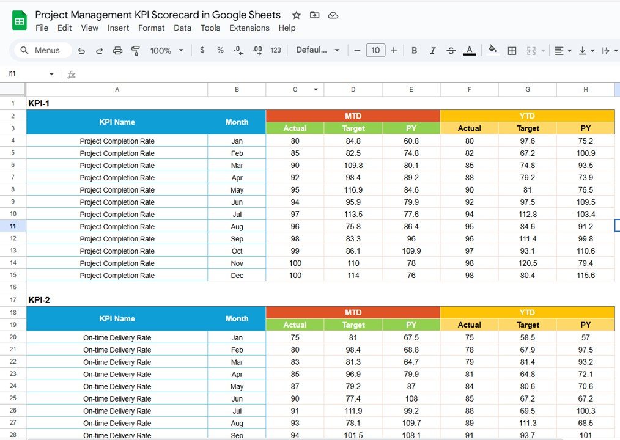Viewport: 620px width, 440px height.
Task: Toggle italic formatting
Action: pyautogui.click(x=433, y=51)
